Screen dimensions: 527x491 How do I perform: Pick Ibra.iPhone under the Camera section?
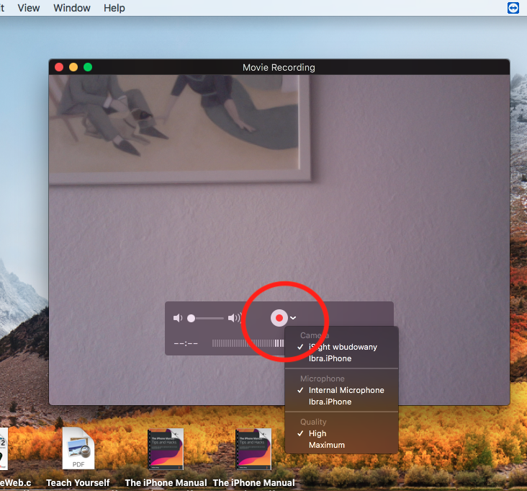[330, 358]
